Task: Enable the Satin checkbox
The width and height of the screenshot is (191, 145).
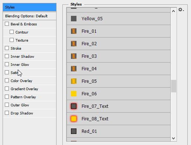Action: tap(7, 72)
